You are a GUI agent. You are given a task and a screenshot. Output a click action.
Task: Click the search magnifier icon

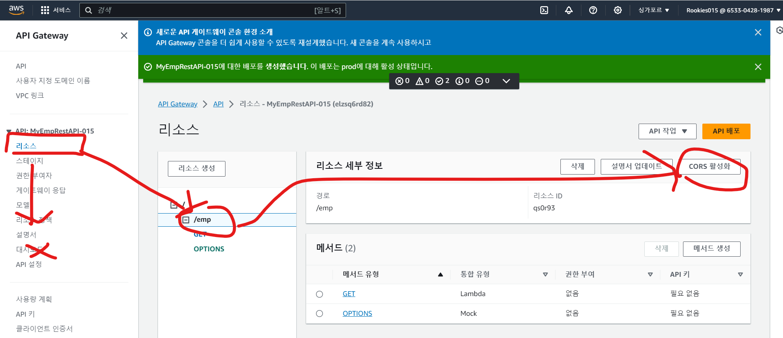[88, 10]
